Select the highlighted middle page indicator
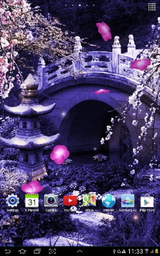This screenshot has height=256, width=160. [80, 5]
